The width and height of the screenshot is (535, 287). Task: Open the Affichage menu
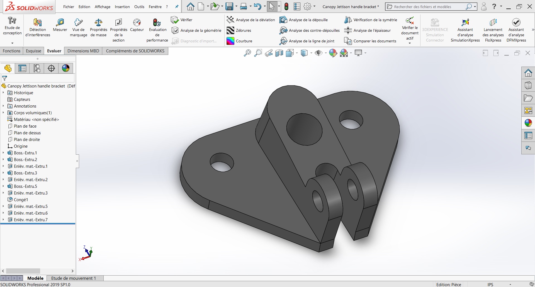pyautogui.click(x=103, y=7)
